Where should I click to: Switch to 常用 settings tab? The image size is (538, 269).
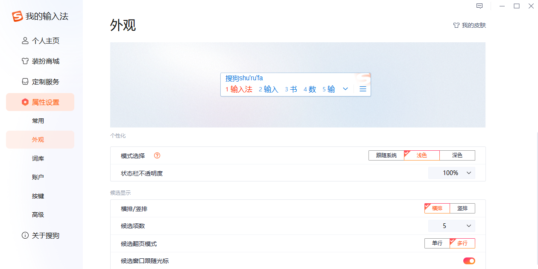click(40, 121)
